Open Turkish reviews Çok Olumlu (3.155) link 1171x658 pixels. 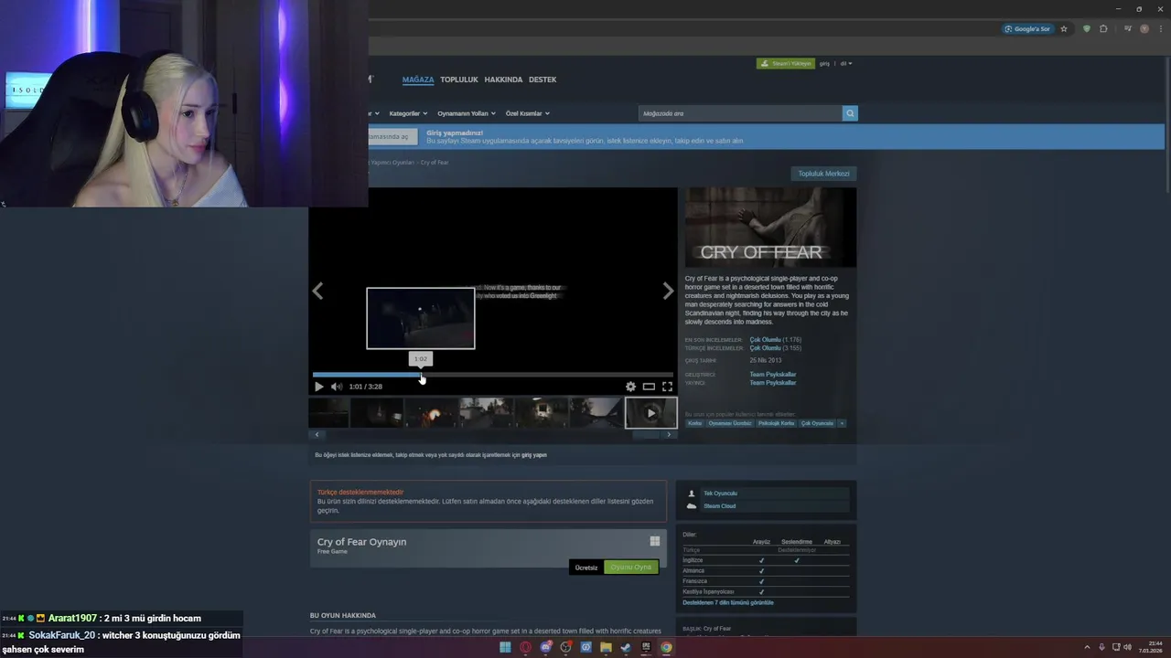pyautogui.click(x=775, y=348)
